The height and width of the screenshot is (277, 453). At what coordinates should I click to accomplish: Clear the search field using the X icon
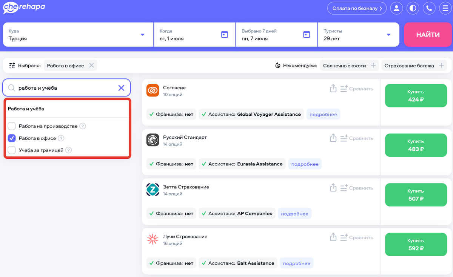121,87
